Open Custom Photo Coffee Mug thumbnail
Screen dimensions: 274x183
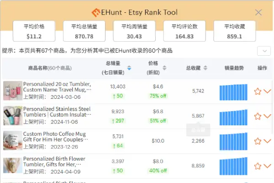point(13,140)
